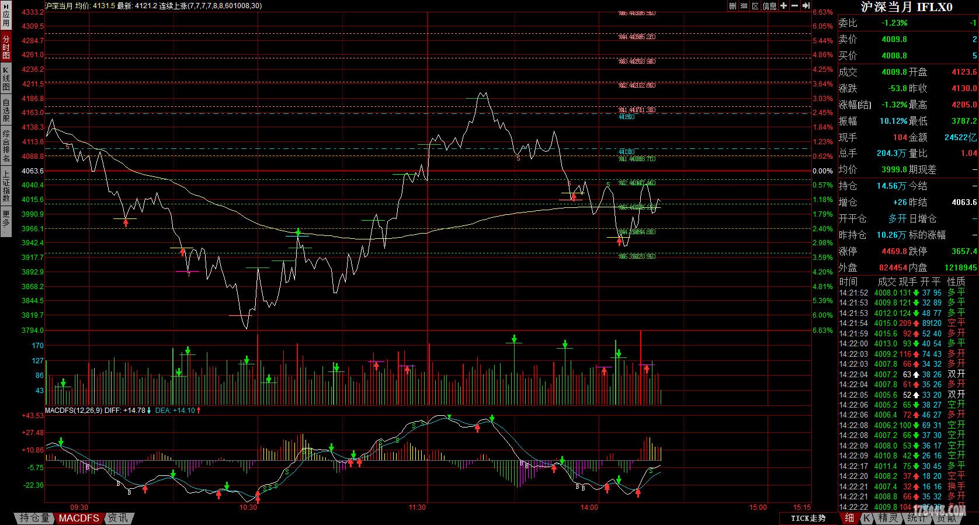
Task: Open the 信息 info button in chart toolbar
Action: [770, 6]
